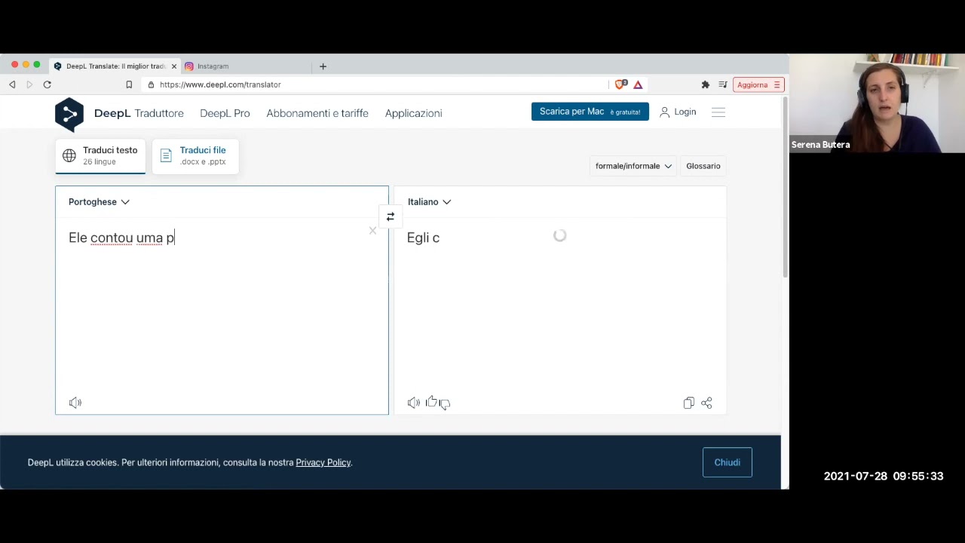This screenshot has width=965, height=543.
Task: Open the Portoghese source language dropdown
Action: (x=99, y=202)
